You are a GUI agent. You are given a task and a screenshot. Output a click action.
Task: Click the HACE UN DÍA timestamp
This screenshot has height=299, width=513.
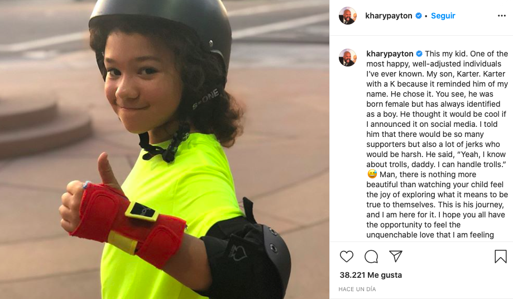tap(357, 289)
